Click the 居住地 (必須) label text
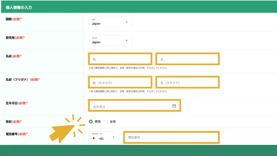 15,38
